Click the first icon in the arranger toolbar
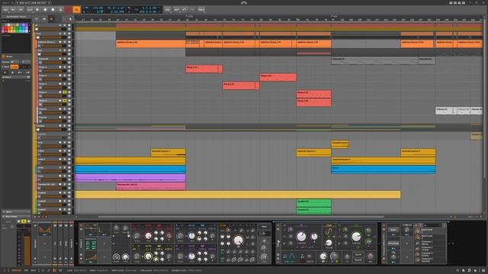Viewport: 488px width, 274px height. point(37,19)
